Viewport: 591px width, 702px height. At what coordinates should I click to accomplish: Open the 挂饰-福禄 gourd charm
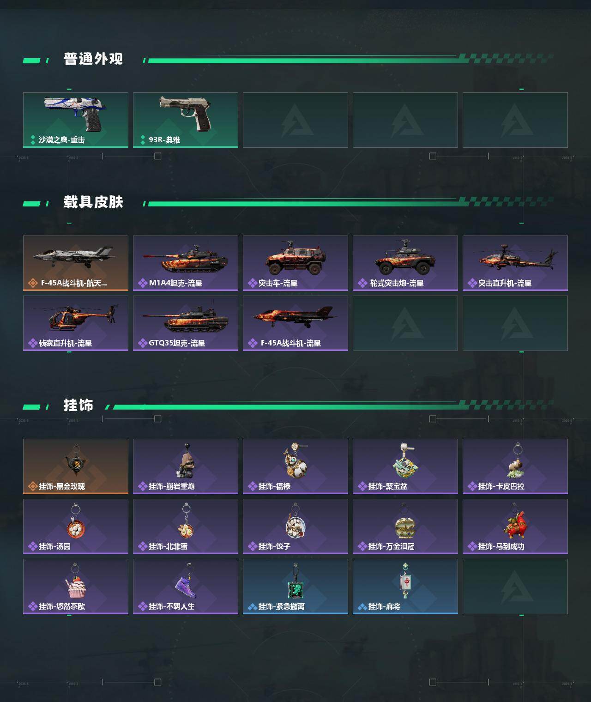[295, 466]
